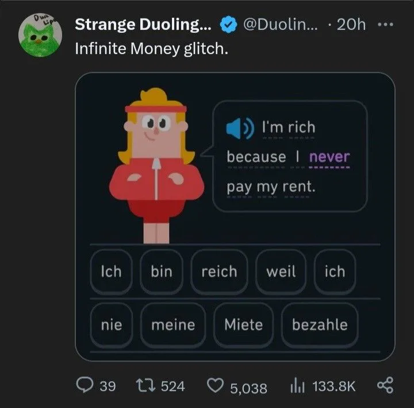The image size is (414, 408).
Task: Tap the "bezahle" word tile
Action: (x=320, y=325)
